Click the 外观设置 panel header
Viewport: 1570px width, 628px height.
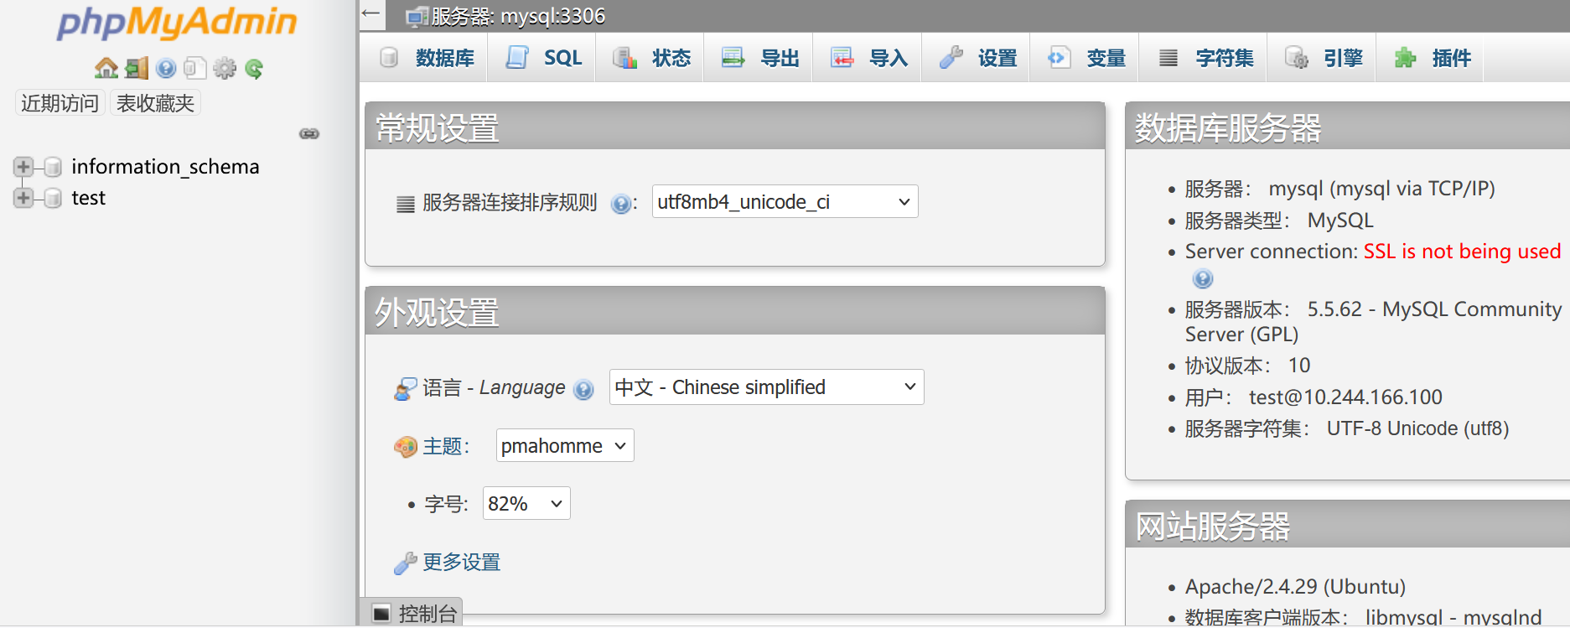(735, 311)
